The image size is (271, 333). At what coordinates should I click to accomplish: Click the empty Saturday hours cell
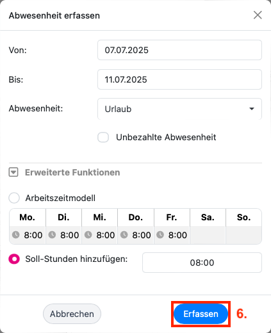click(x=208, y=235)
